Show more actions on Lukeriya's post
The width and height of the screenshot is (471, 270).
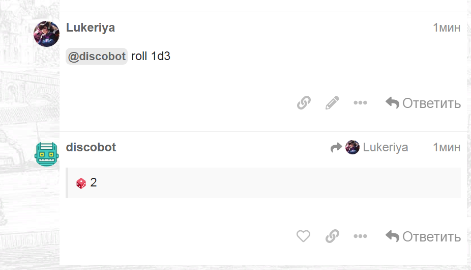pos(360,103)
